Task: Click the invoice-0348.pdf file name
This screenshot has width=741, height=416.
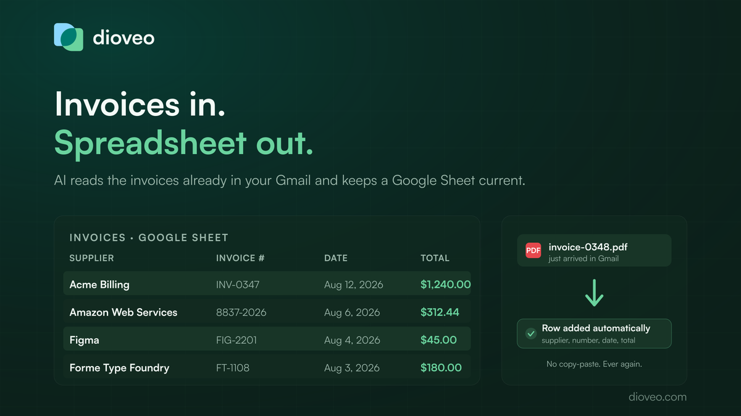Action: (588, 247)
